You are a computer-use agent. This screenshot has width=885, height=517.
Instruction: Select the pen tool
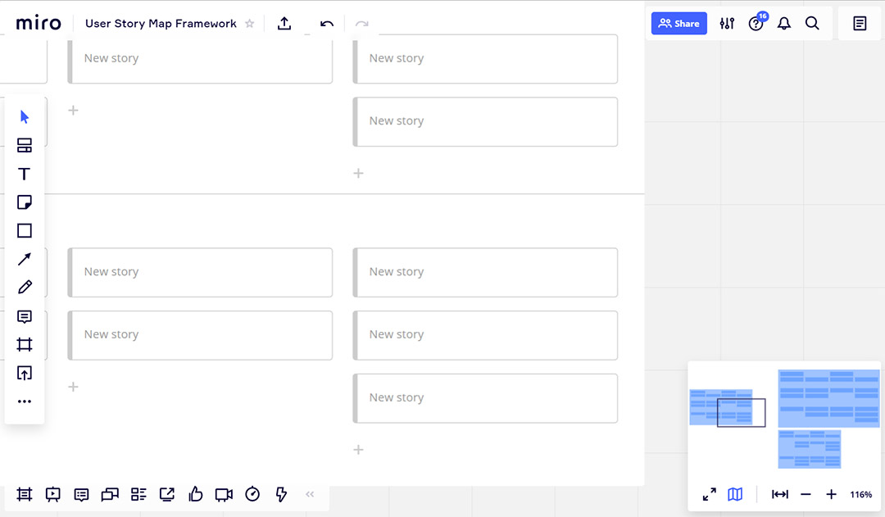[25, 287]
